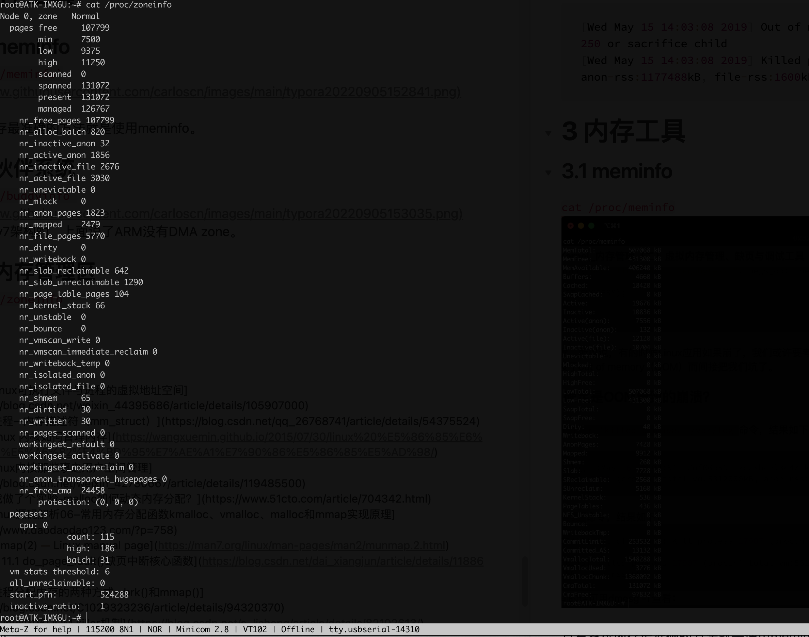The height and width of the screenshot is (637, 809).
Task: Open the blog.csdn.net dai_xiangjun article link
Action: pyautogui.click(x=342, y=561)
